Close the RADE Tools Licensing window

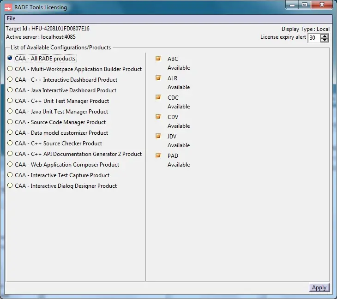322,5
